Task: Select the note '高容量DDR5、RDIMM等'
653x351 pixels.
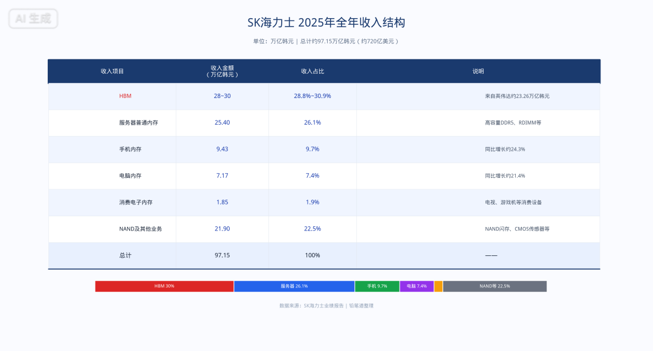Action: point(513,123)
